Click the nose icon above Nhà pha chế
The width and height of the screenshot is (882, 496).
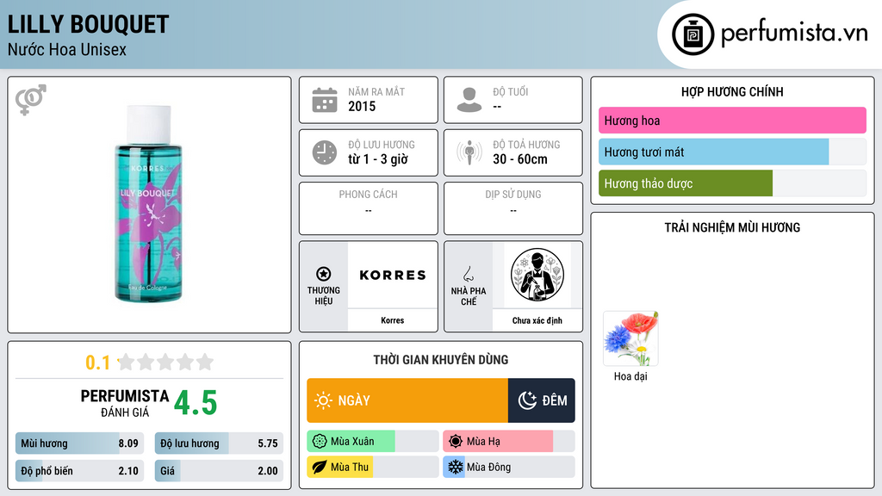point(468,274)
